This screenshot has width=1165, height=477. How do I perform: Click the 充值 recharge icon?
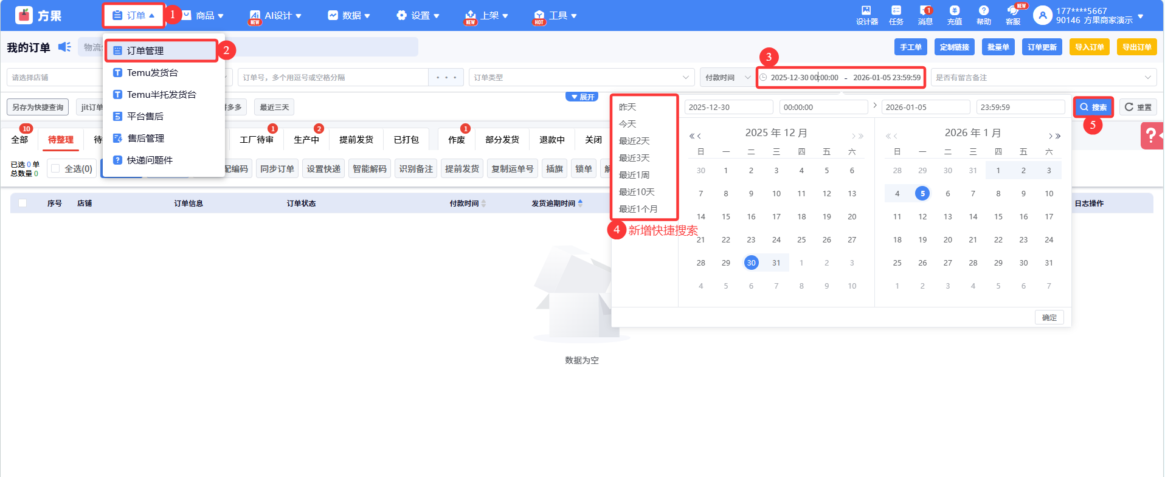tap(954, 11)
